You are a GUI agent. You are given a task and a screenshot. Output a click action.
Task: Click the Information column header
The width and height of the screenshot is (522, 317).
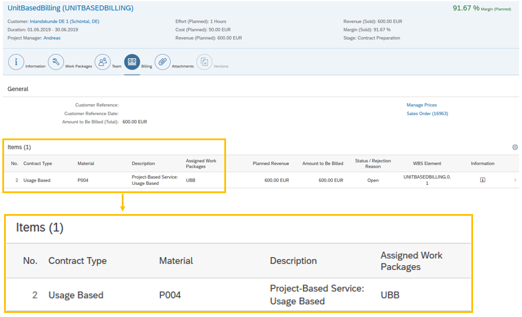point(482,163)
